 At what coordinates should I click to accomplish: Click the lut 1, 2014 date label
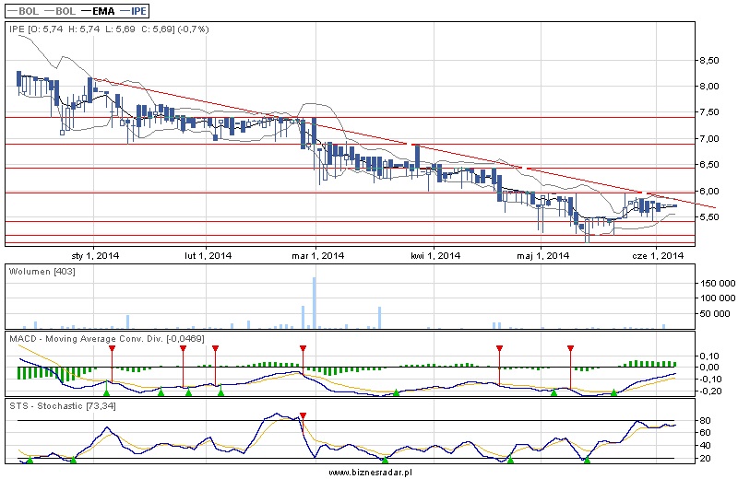click(x=208, y=256)
